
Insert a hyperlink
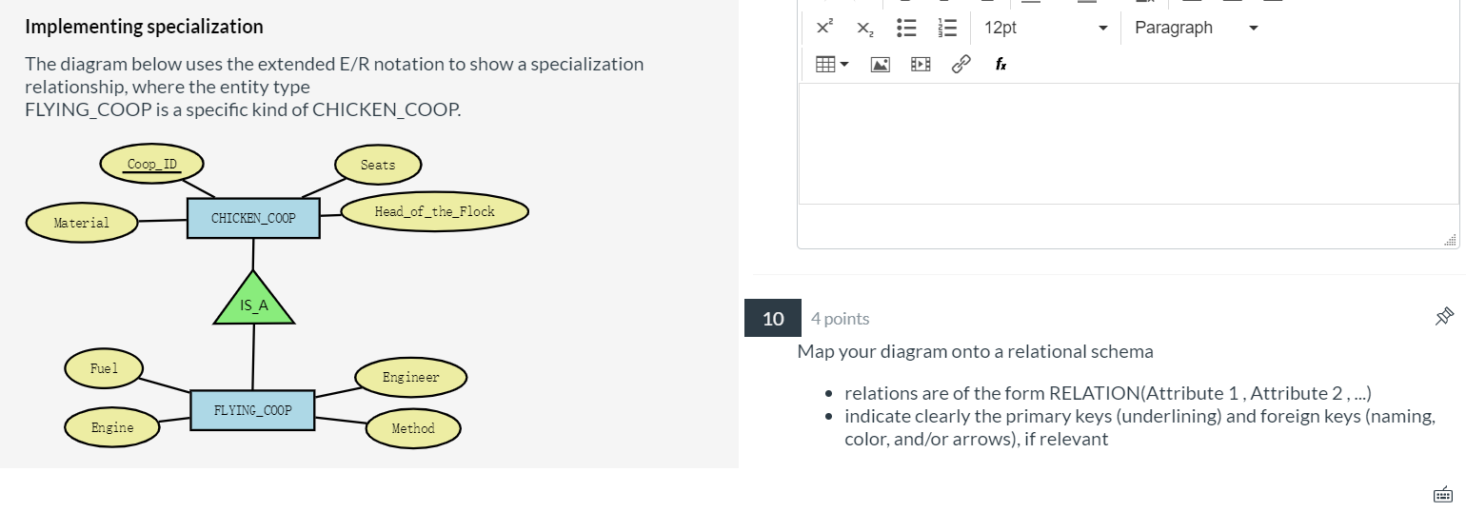[961, 64]
